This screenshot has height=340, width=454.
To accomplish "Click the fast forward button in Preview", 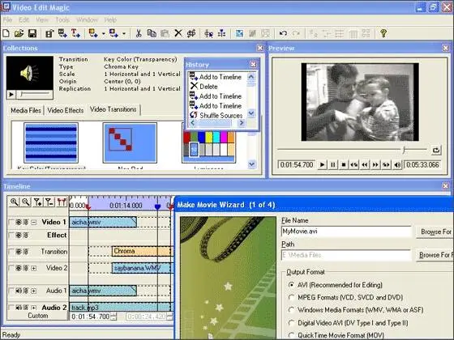I will (375, 165).
